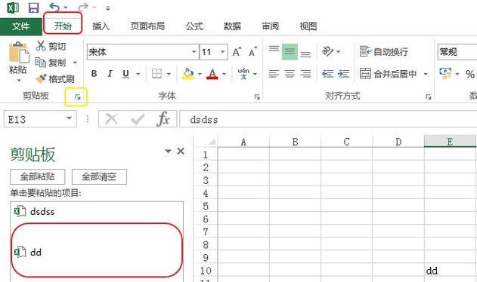Toggle Italic formatting

click(110, 73)
